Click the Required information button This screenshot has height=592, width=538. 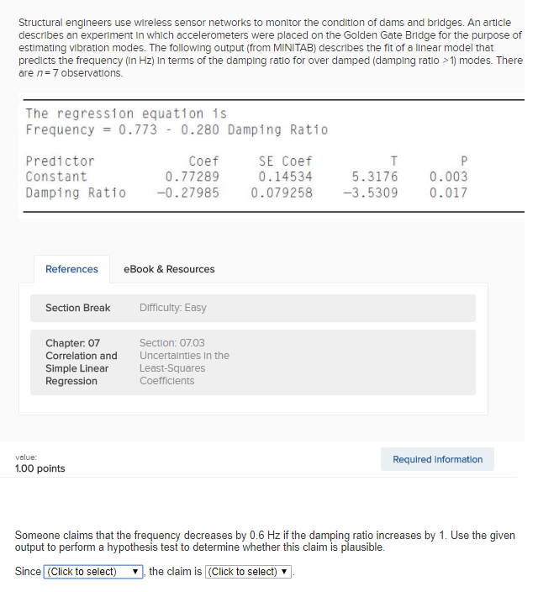(x=437, y=459)
